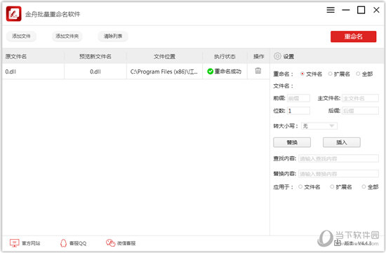
Task: Click the customer service QQ penguin icon
Action: point(63,243)
